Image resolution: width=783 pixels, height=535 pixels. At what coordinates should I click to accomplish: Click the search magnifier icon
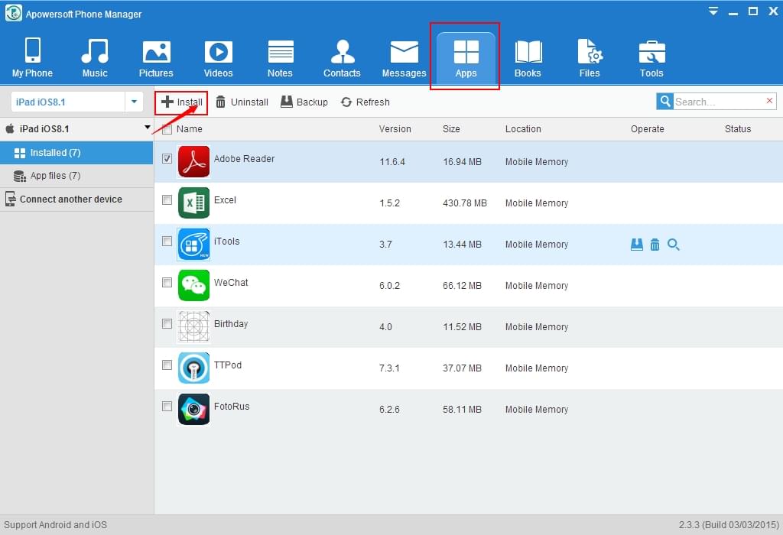pyautogui.click(x=664, y=102)
